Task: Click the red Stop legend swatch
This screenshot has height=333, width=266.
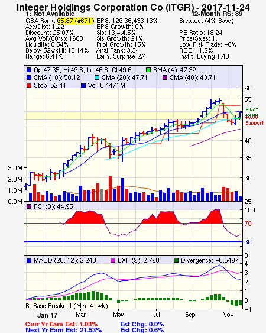Action: tap(29, 85)
